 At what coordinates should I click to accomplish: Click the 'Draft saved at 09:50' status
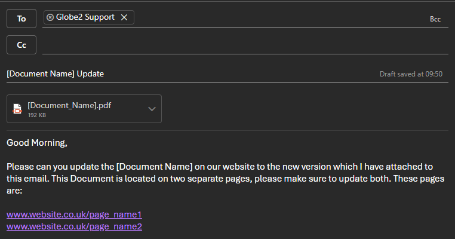(x=411, y=74)
